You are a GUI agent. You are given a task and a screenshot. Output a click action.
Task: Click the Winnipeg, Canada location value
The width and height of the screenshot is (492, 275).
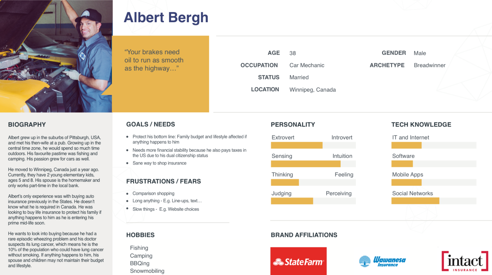point(313,90)
